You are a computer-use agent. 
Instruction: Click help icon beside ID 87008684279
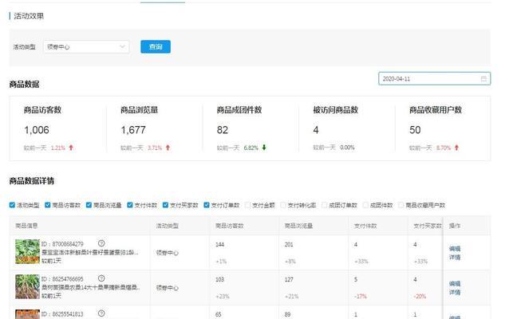(101, 243)
